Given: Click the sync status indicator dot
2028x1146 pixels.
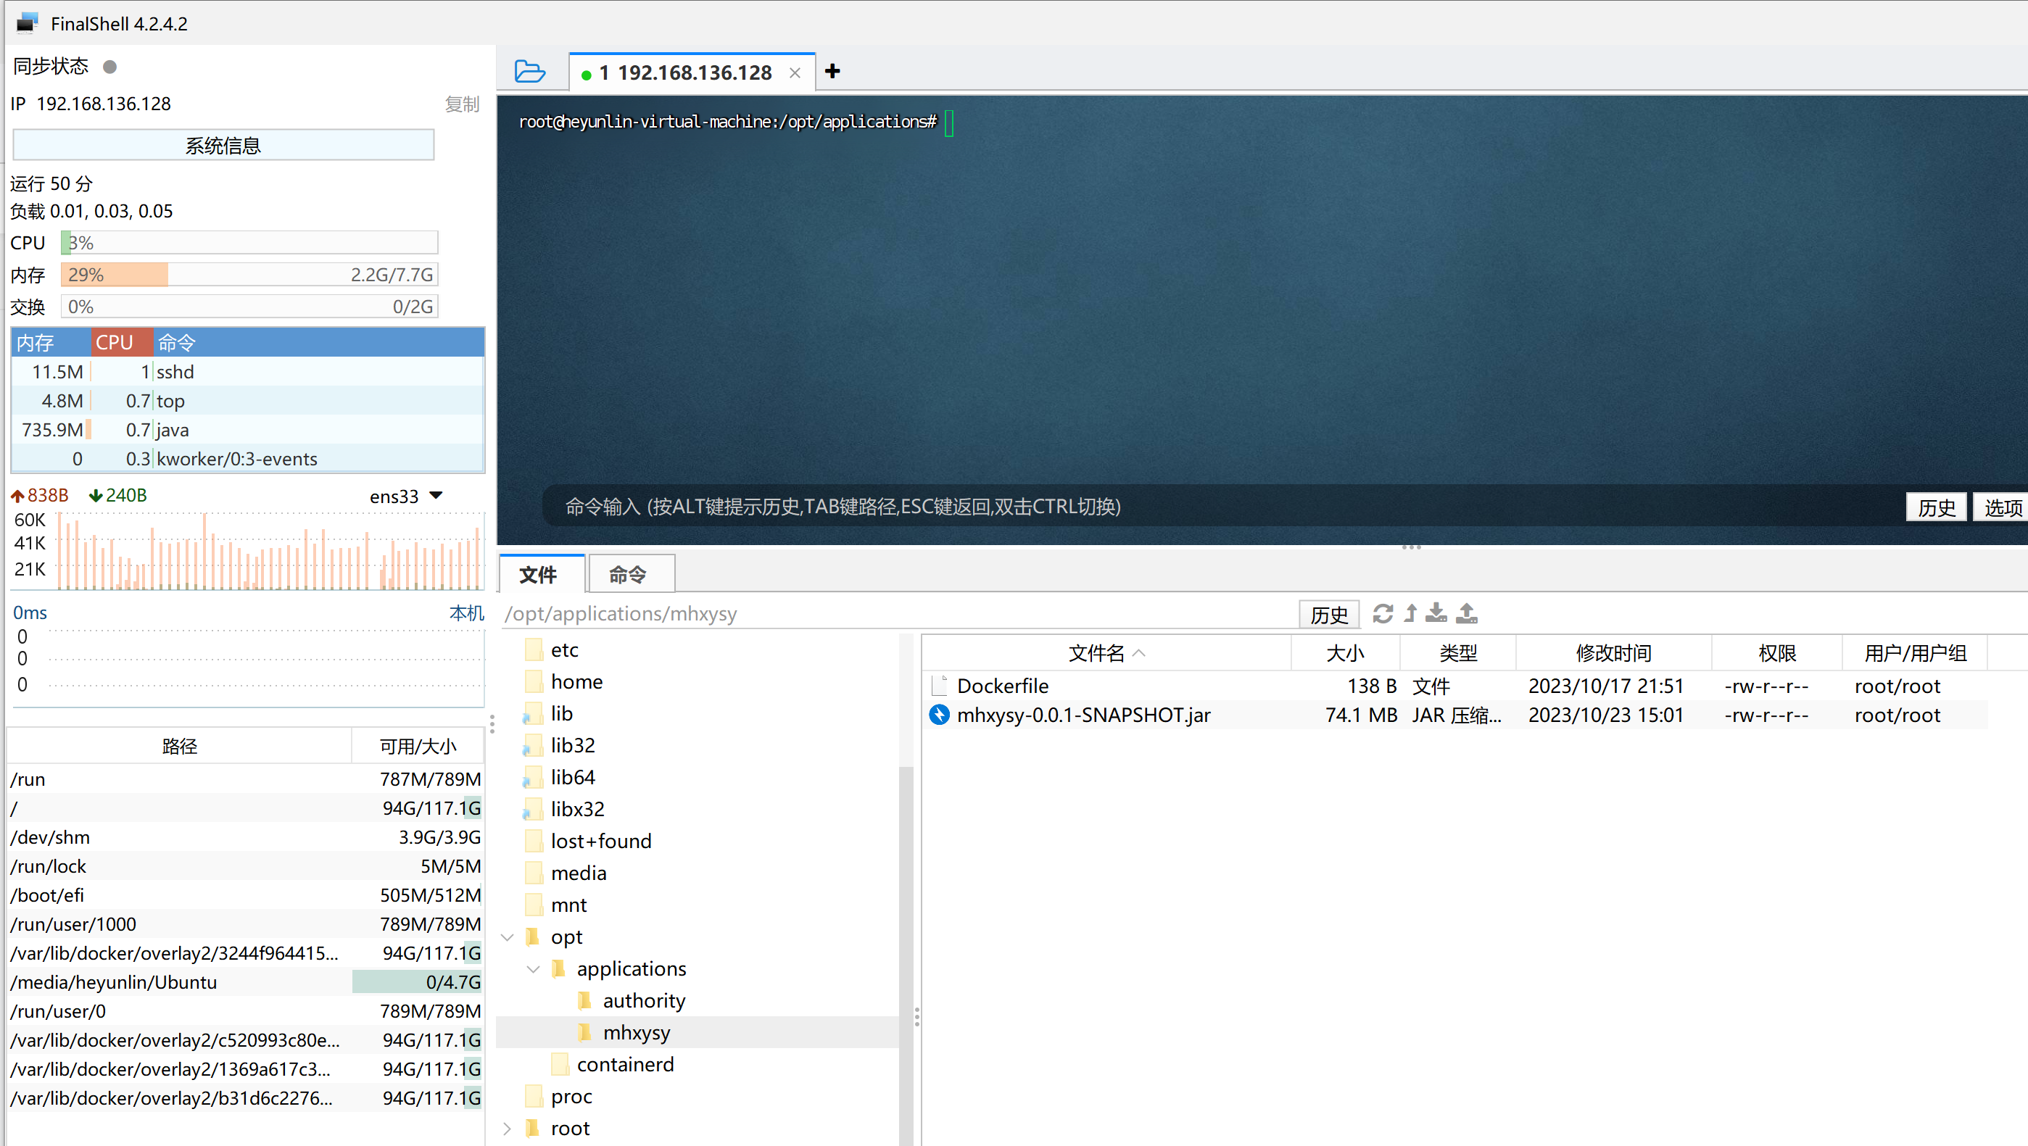Looking at the screenshot, I should (110, 67).
